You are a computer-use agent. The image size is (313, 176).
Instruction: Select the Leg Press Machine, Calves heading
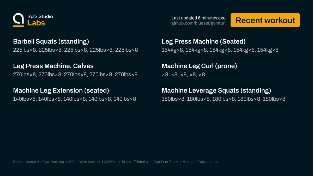pyautogui.click(x=53, y=66)
